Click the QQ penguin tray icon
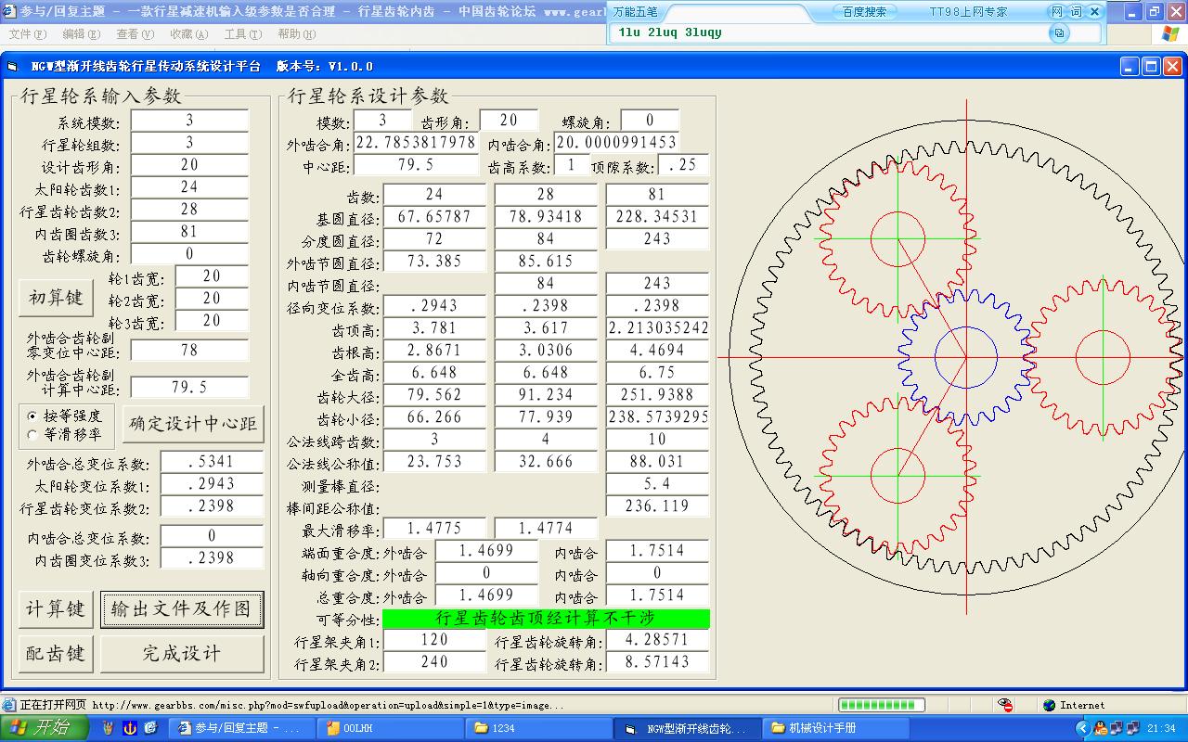The width and height of the screenshot is (1188, 742). pos(1101,728)
